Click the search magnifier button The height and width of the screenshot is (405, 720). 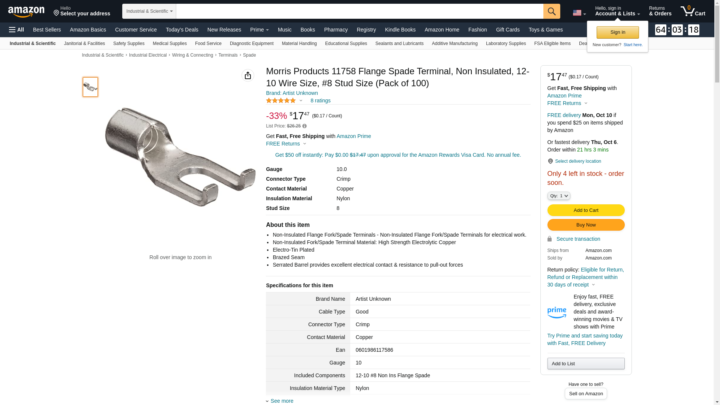pos(552,11)
